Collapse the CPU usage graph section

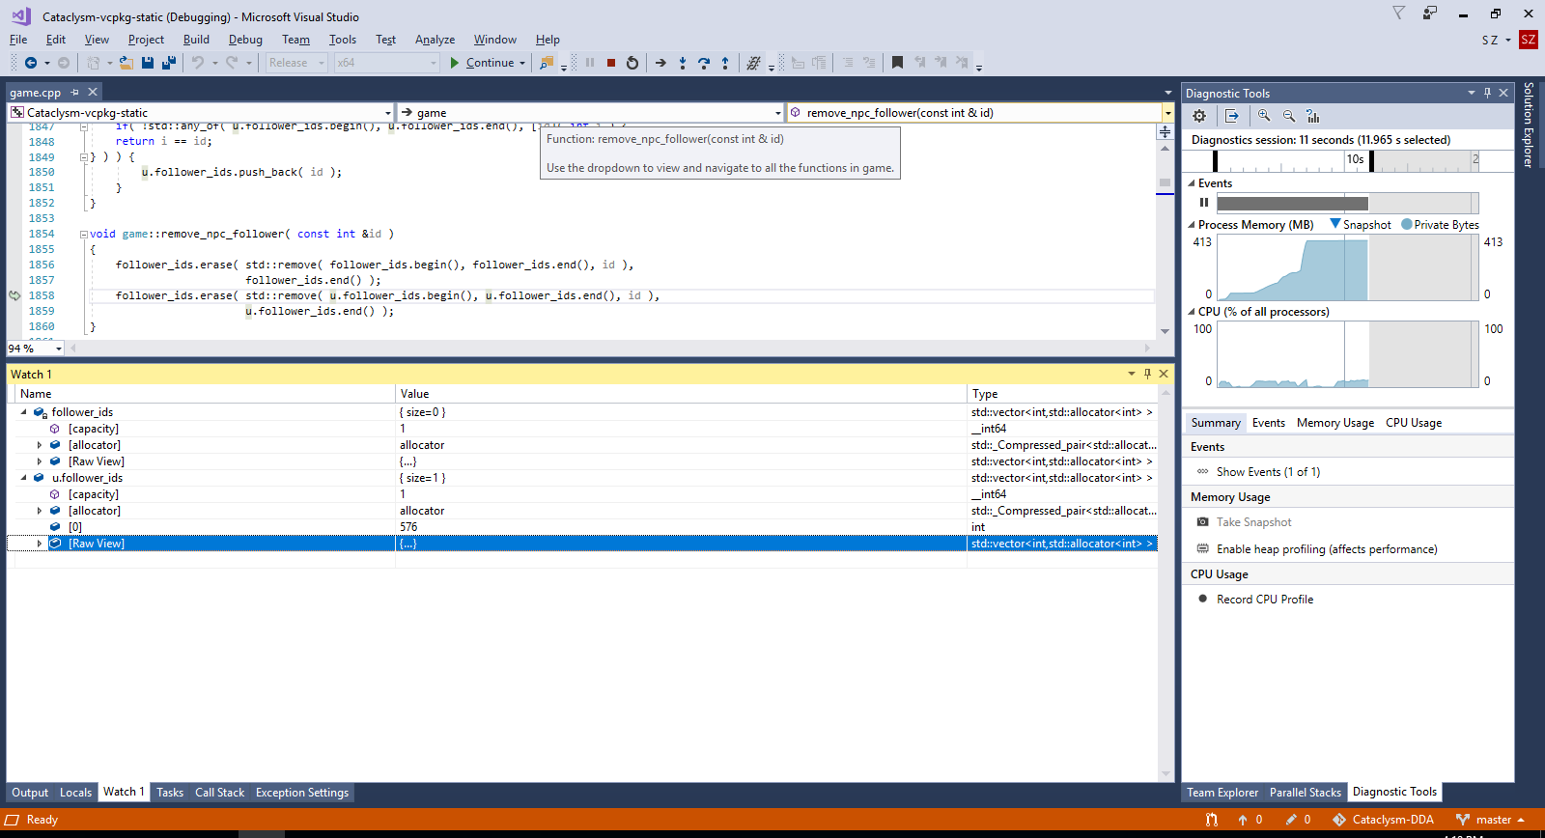coord(1192,312)
